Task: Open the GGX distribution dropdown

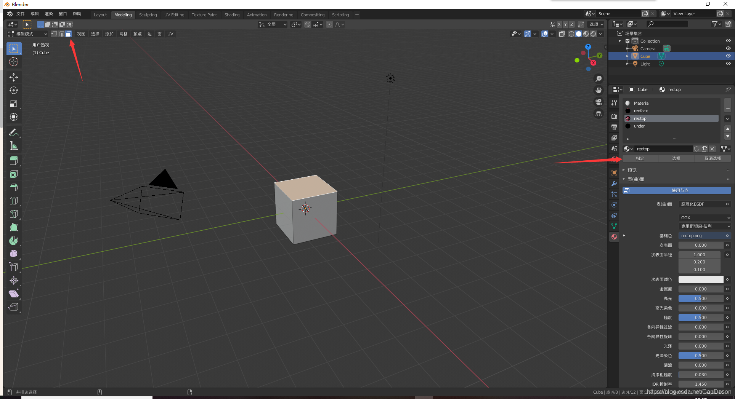Action: 705,218
